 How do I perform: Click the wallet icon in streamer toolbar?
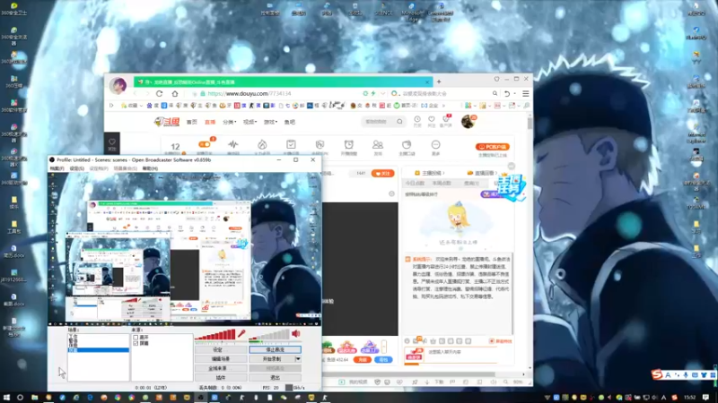(407, 145)
